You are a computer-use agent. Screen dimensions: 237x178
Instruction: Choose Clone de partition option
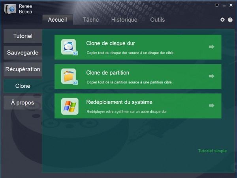[138, 76]
